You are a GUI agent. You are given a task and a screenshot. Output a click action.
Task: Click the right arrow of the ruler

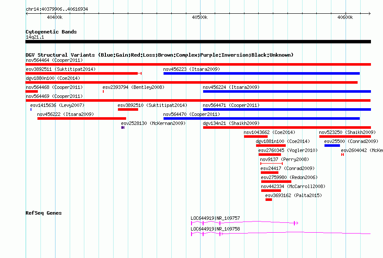pos(369,13)
